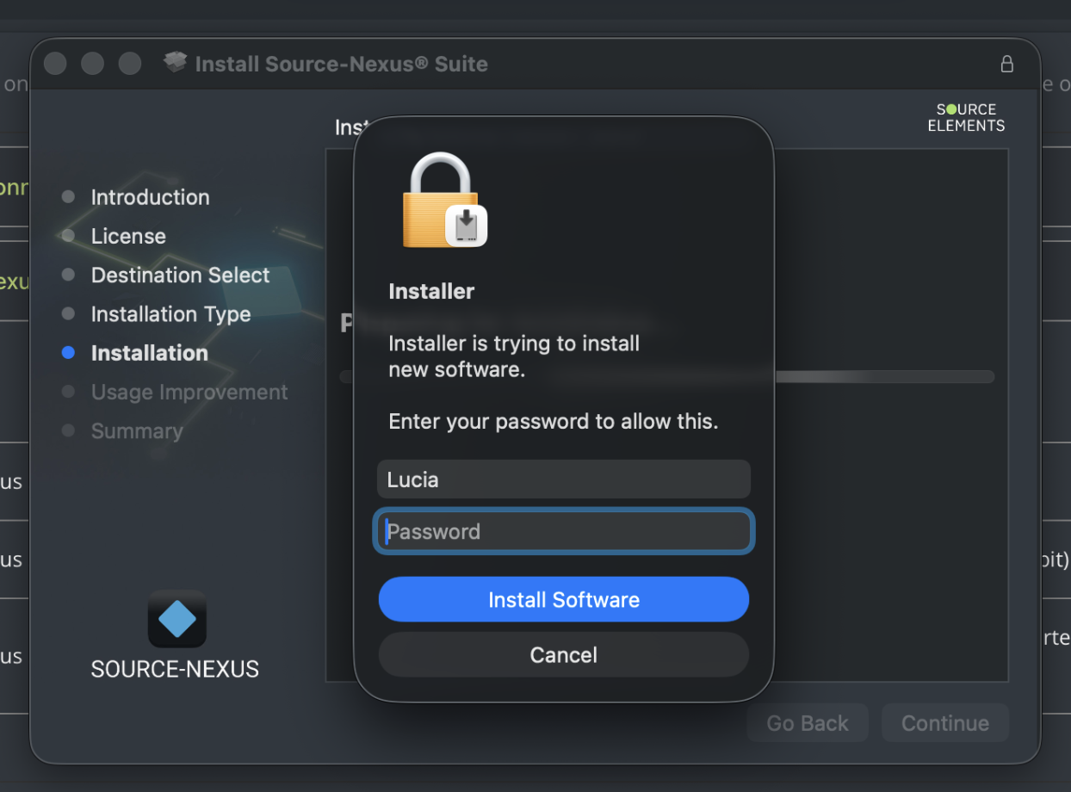The image size is (1071, 792).
Task: Click the installation progress bar
Action: [887, 376]
